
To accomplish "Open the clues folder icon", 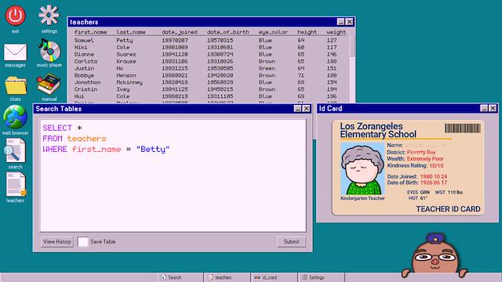I will point(16,85).
